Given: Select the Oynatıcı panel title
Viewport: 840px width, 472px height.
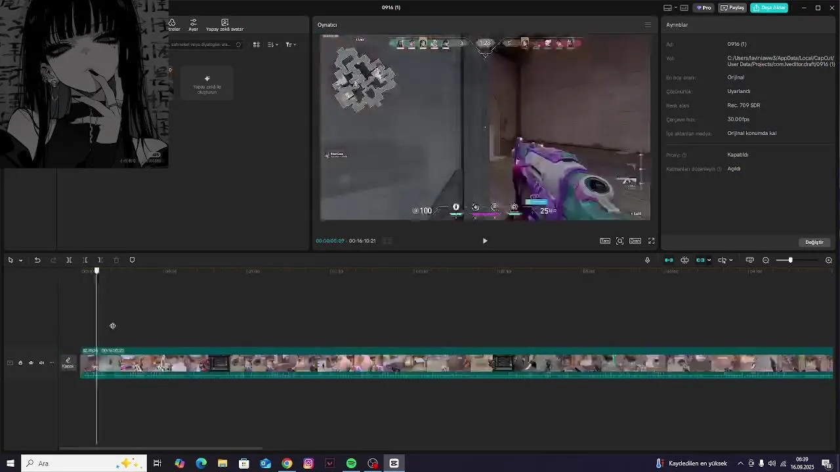Looking at the screenshot, I should pos(327,25).
